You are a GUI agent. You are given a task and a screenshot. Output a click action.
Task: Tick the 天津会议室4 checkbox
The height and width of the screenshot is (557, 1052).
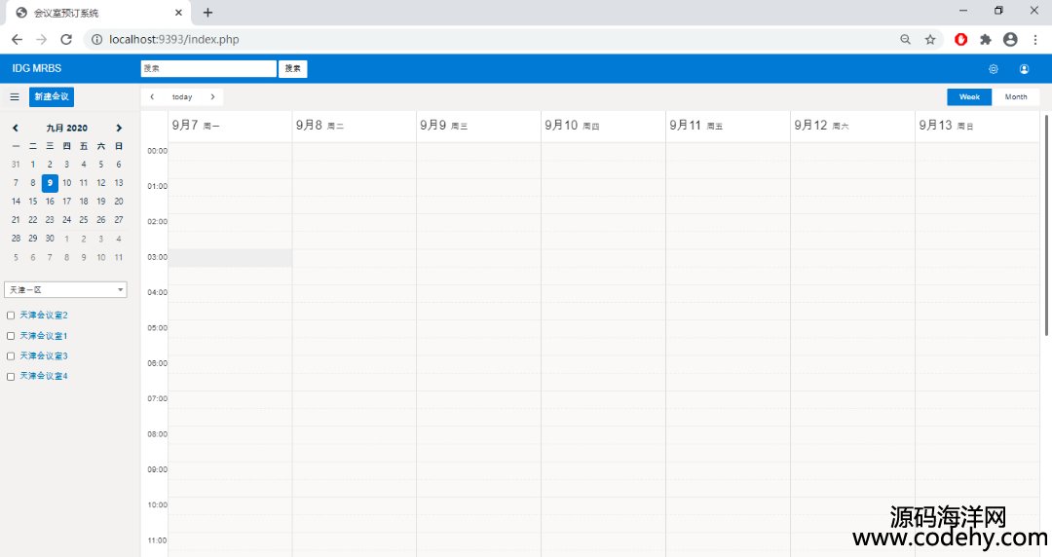11,377
